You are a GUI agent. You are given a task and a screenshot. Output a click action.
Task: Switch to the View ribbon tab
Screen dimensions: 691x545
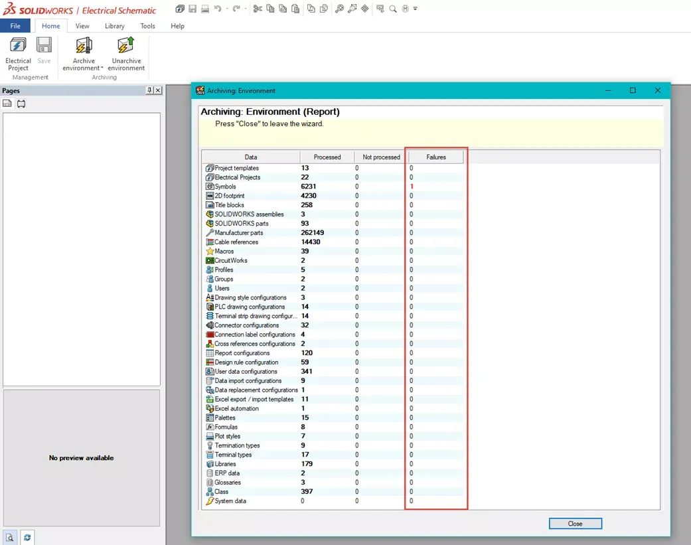pos(82,25)
